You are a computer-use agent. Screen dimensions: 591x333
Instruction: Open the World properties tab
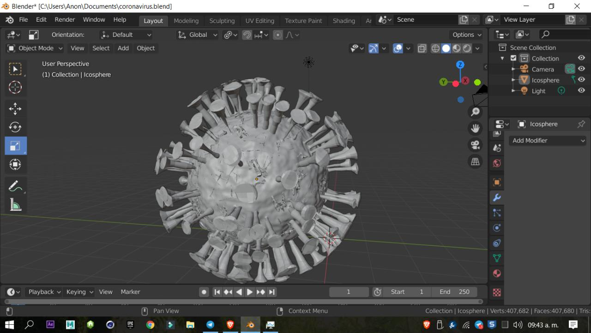[x=497, y=163]
